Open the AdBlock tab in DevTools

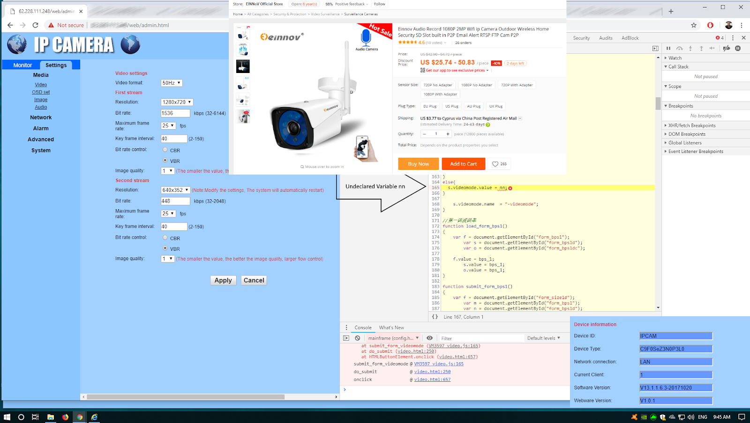click(630, 38)
